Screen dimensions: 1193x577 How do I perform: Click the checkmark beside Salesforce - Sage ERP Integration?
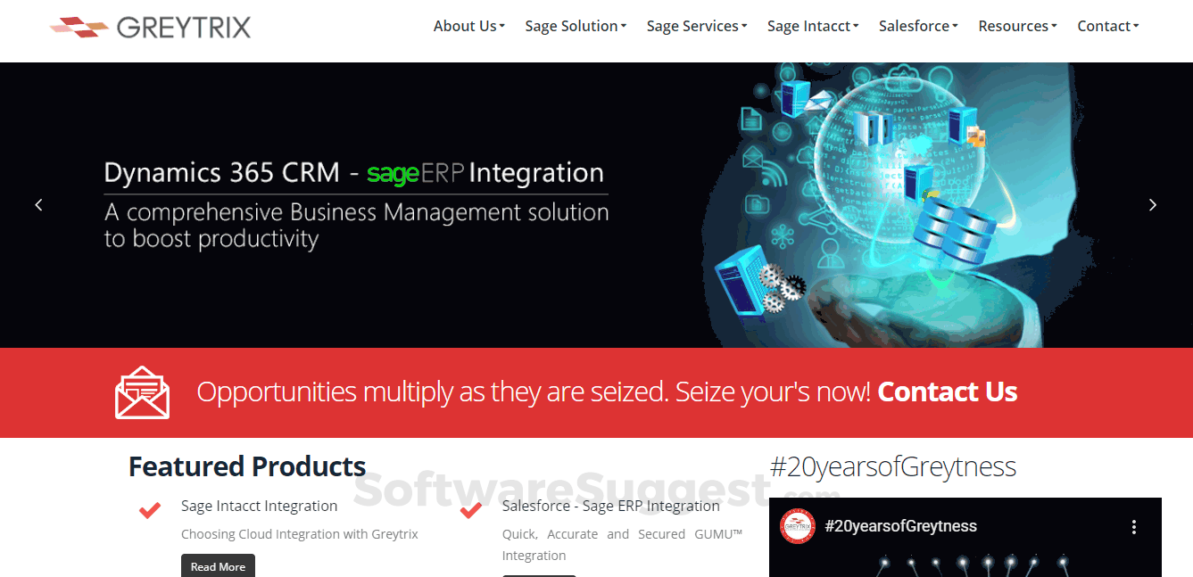point(470,509)
